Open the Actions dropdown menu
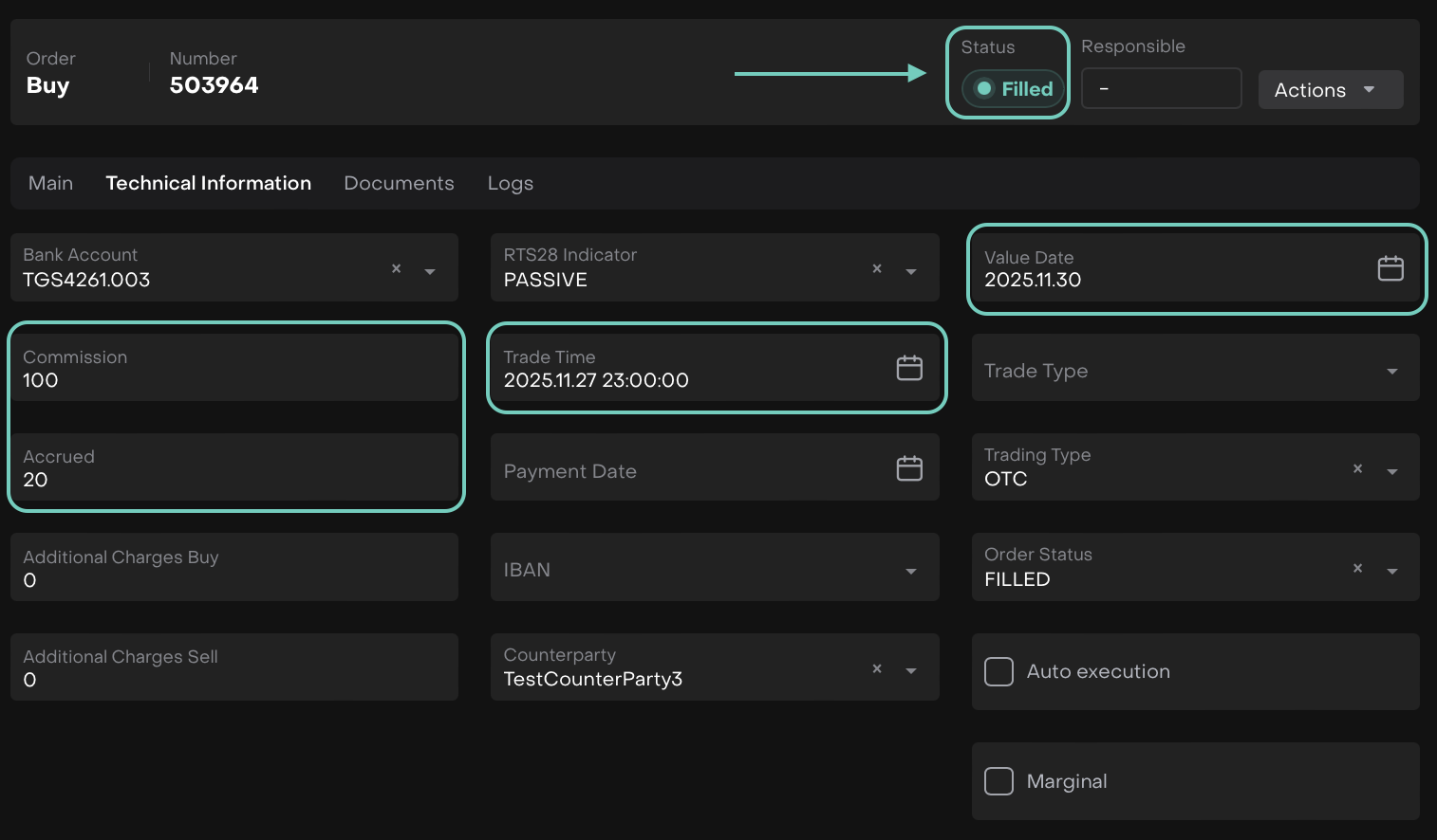Image resolution: width=1437 pixels, height=840 pixels. point(1330,90)
